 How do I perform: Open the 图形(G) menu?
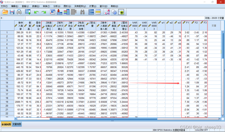(x=67, y=6)
